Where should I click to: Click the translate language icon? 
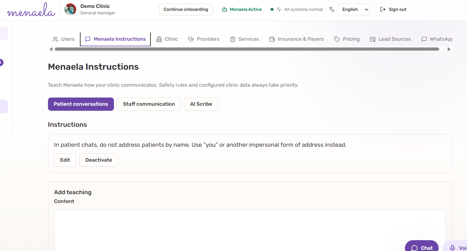coord(332,9)
